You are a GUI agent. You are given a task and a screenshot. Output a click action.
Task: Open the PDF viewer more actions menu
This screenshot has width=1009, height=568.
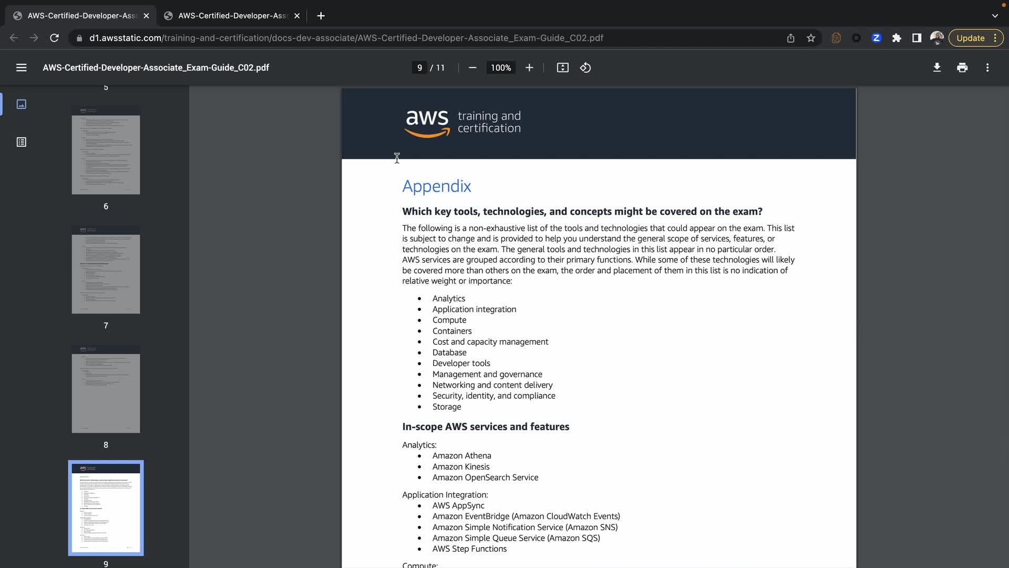point(987,67)
